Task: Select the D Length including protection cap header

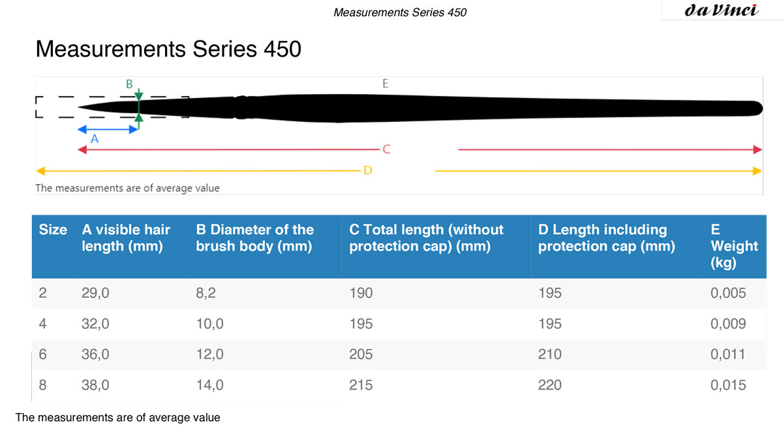Action: (607, 238)
